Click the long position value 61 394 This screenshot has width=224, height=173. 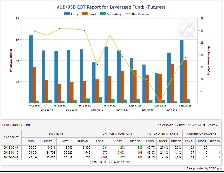pyautogui.click(x=33, y=152)
